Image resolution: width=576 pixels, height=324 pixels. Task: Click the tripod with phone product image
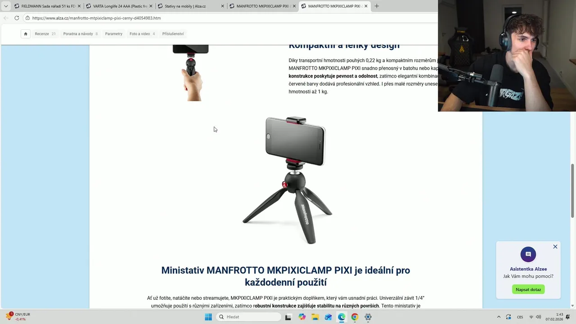[288, 180]
